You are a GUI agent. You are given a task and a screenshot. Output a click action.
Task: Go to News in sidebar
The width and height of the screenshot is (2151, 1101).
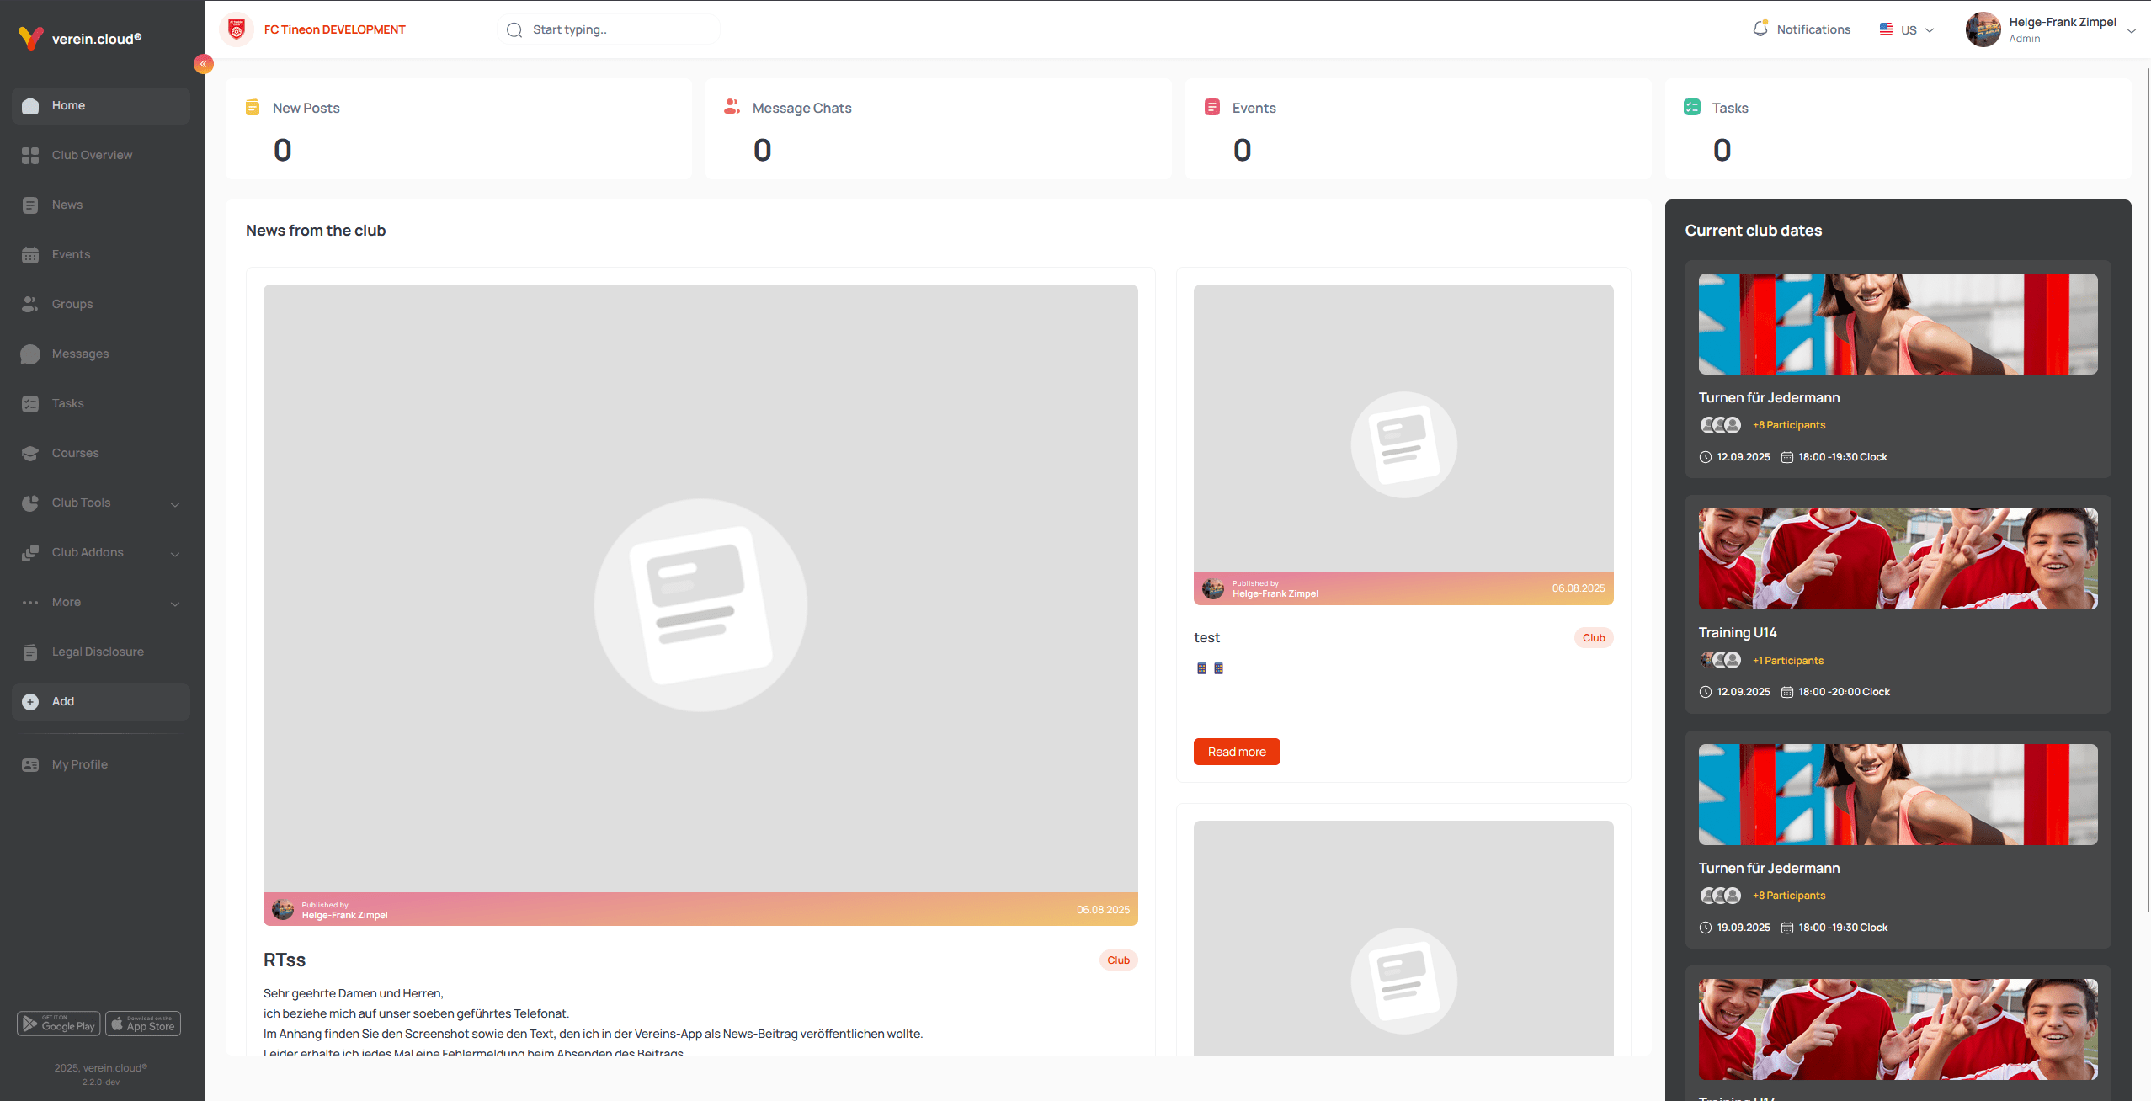tap(67, 205)
